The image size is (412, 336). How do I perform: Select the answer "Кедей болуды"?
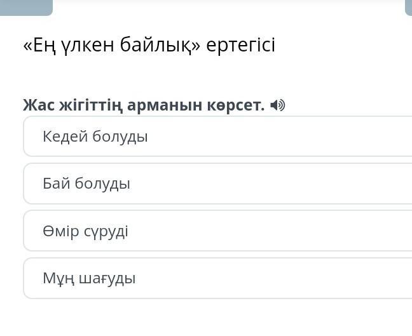click(x=216, y=137)
